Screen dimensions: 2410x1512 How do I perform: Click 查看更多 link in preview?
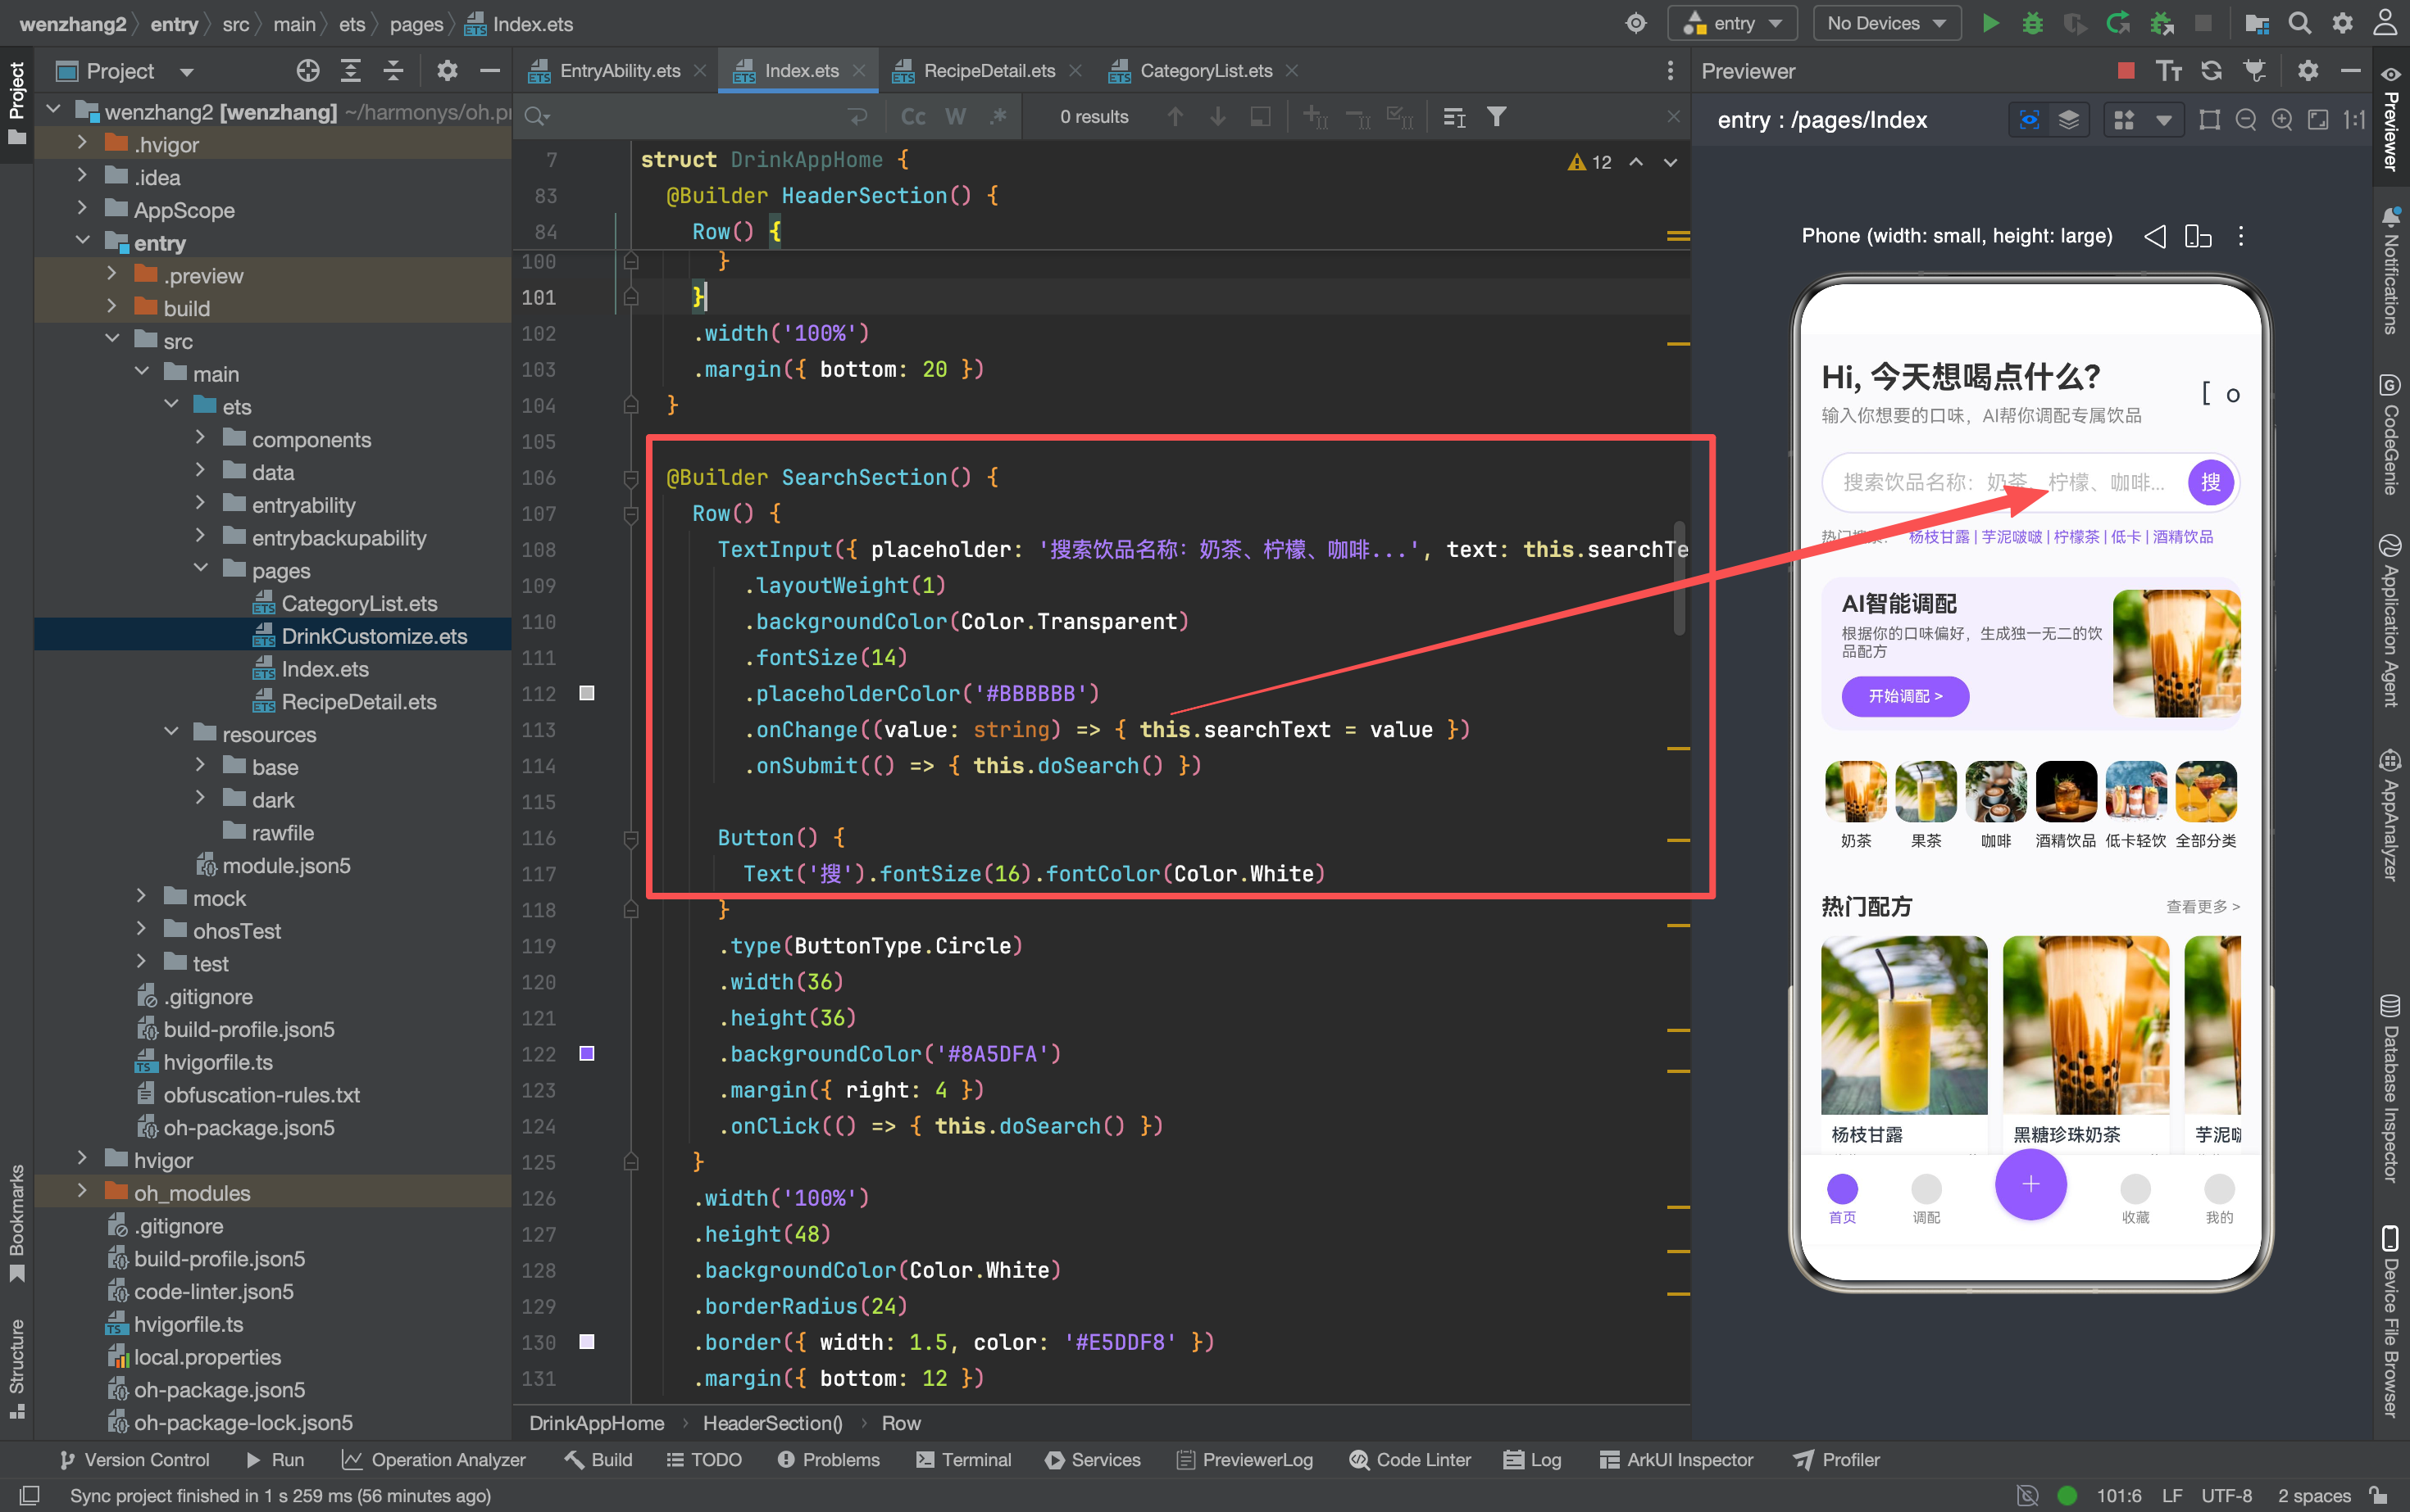(2203, 906)
